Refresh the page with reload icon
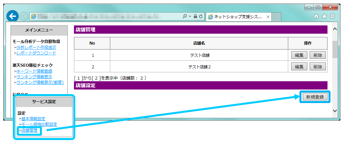The height and width of the screenshot is (143, 344). [x=200, y=17]
